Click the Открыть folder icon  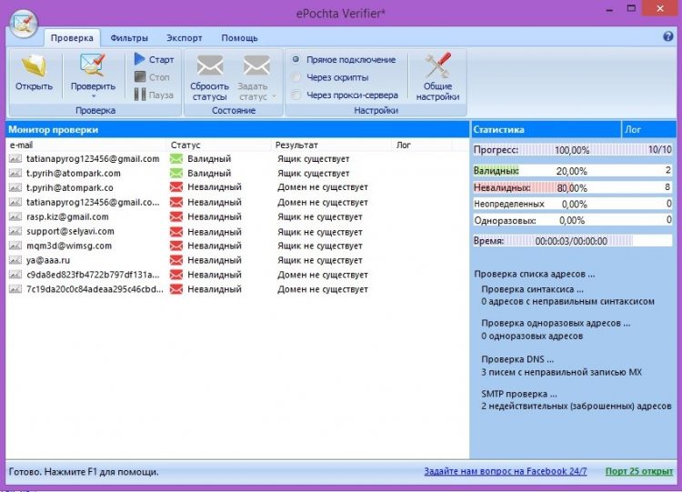(34, 65)
